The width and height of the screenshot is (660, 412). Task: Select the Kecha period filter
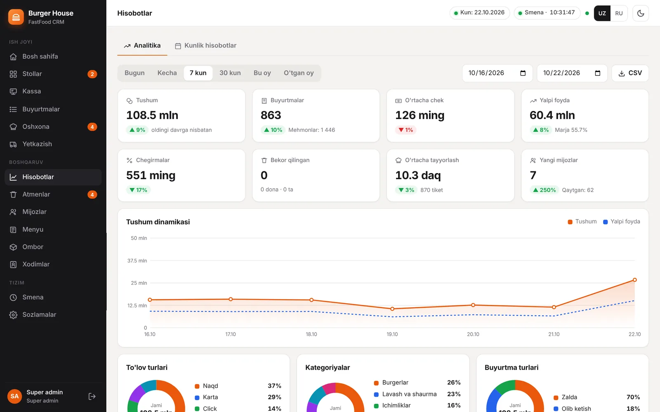[x=167, y=73]
